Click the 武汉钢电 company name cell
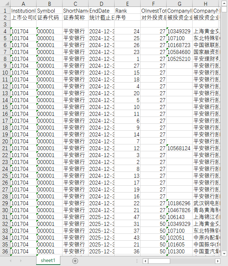The image size is (228, 266). click(x=206, y=203)
